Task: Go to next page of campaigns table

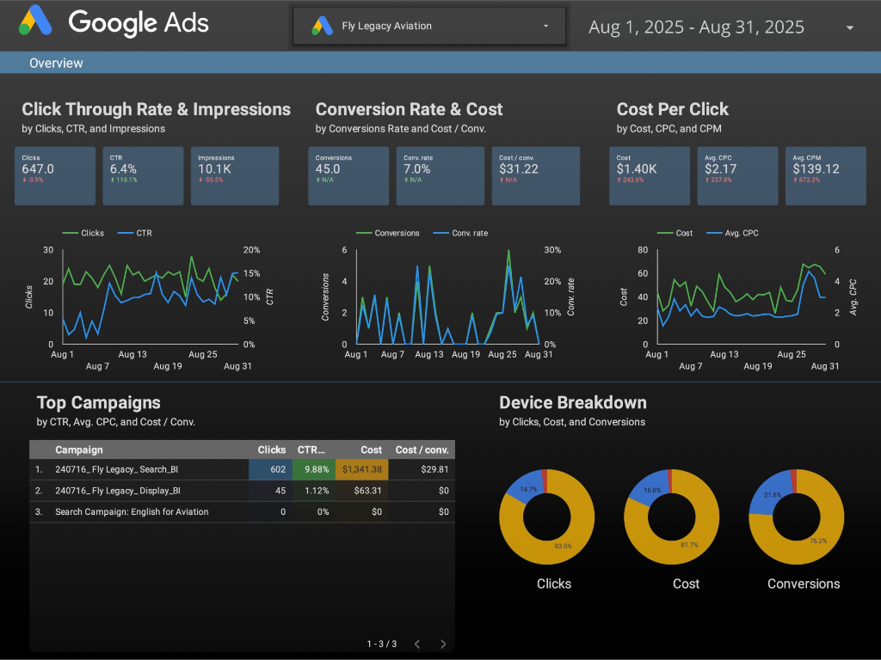Action: pyautogui.click(x=443, y=644)
